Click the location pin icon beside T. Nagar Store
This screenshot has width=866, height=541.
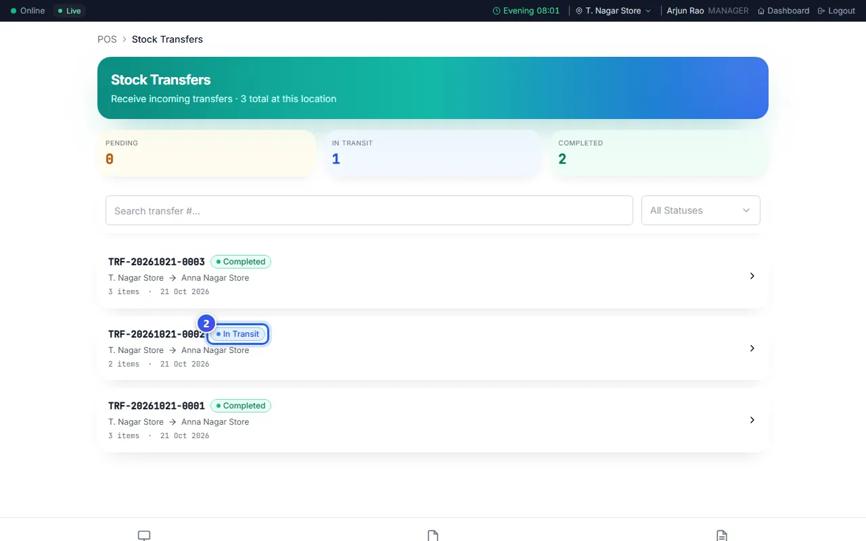(579, 11)
